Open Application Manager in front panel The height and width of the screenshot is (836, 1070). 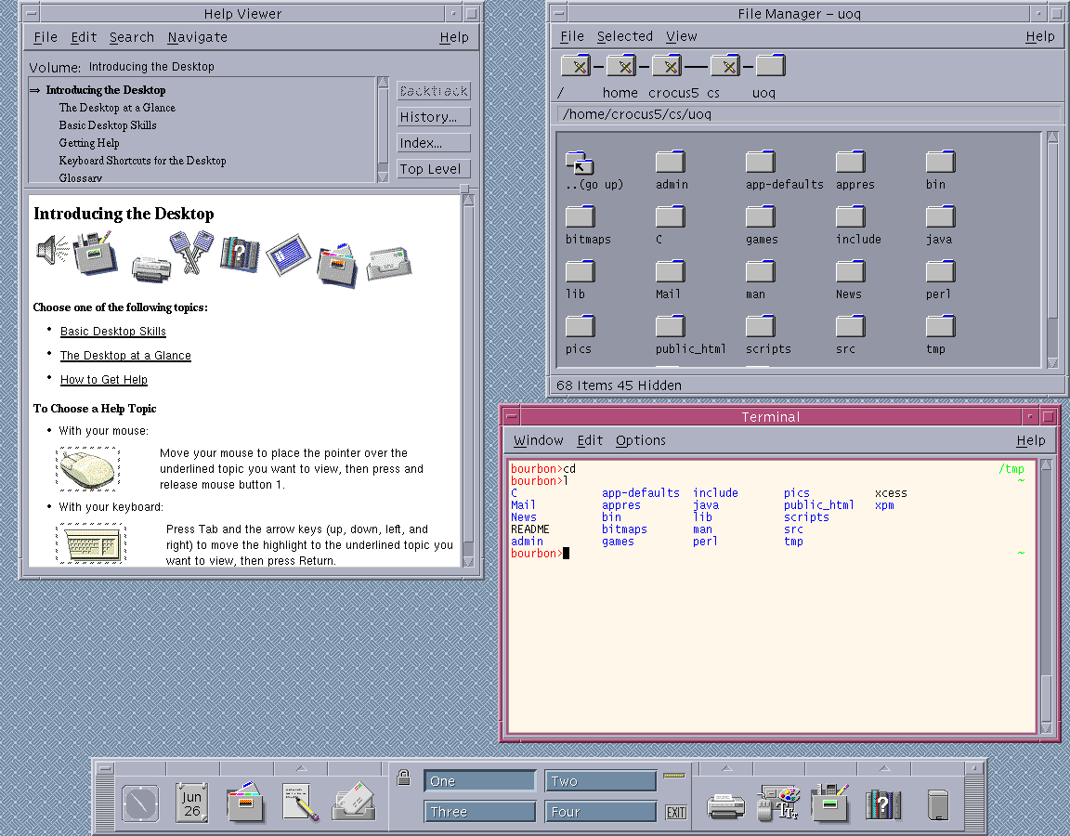pyautogui.click(x=830, y=802)
